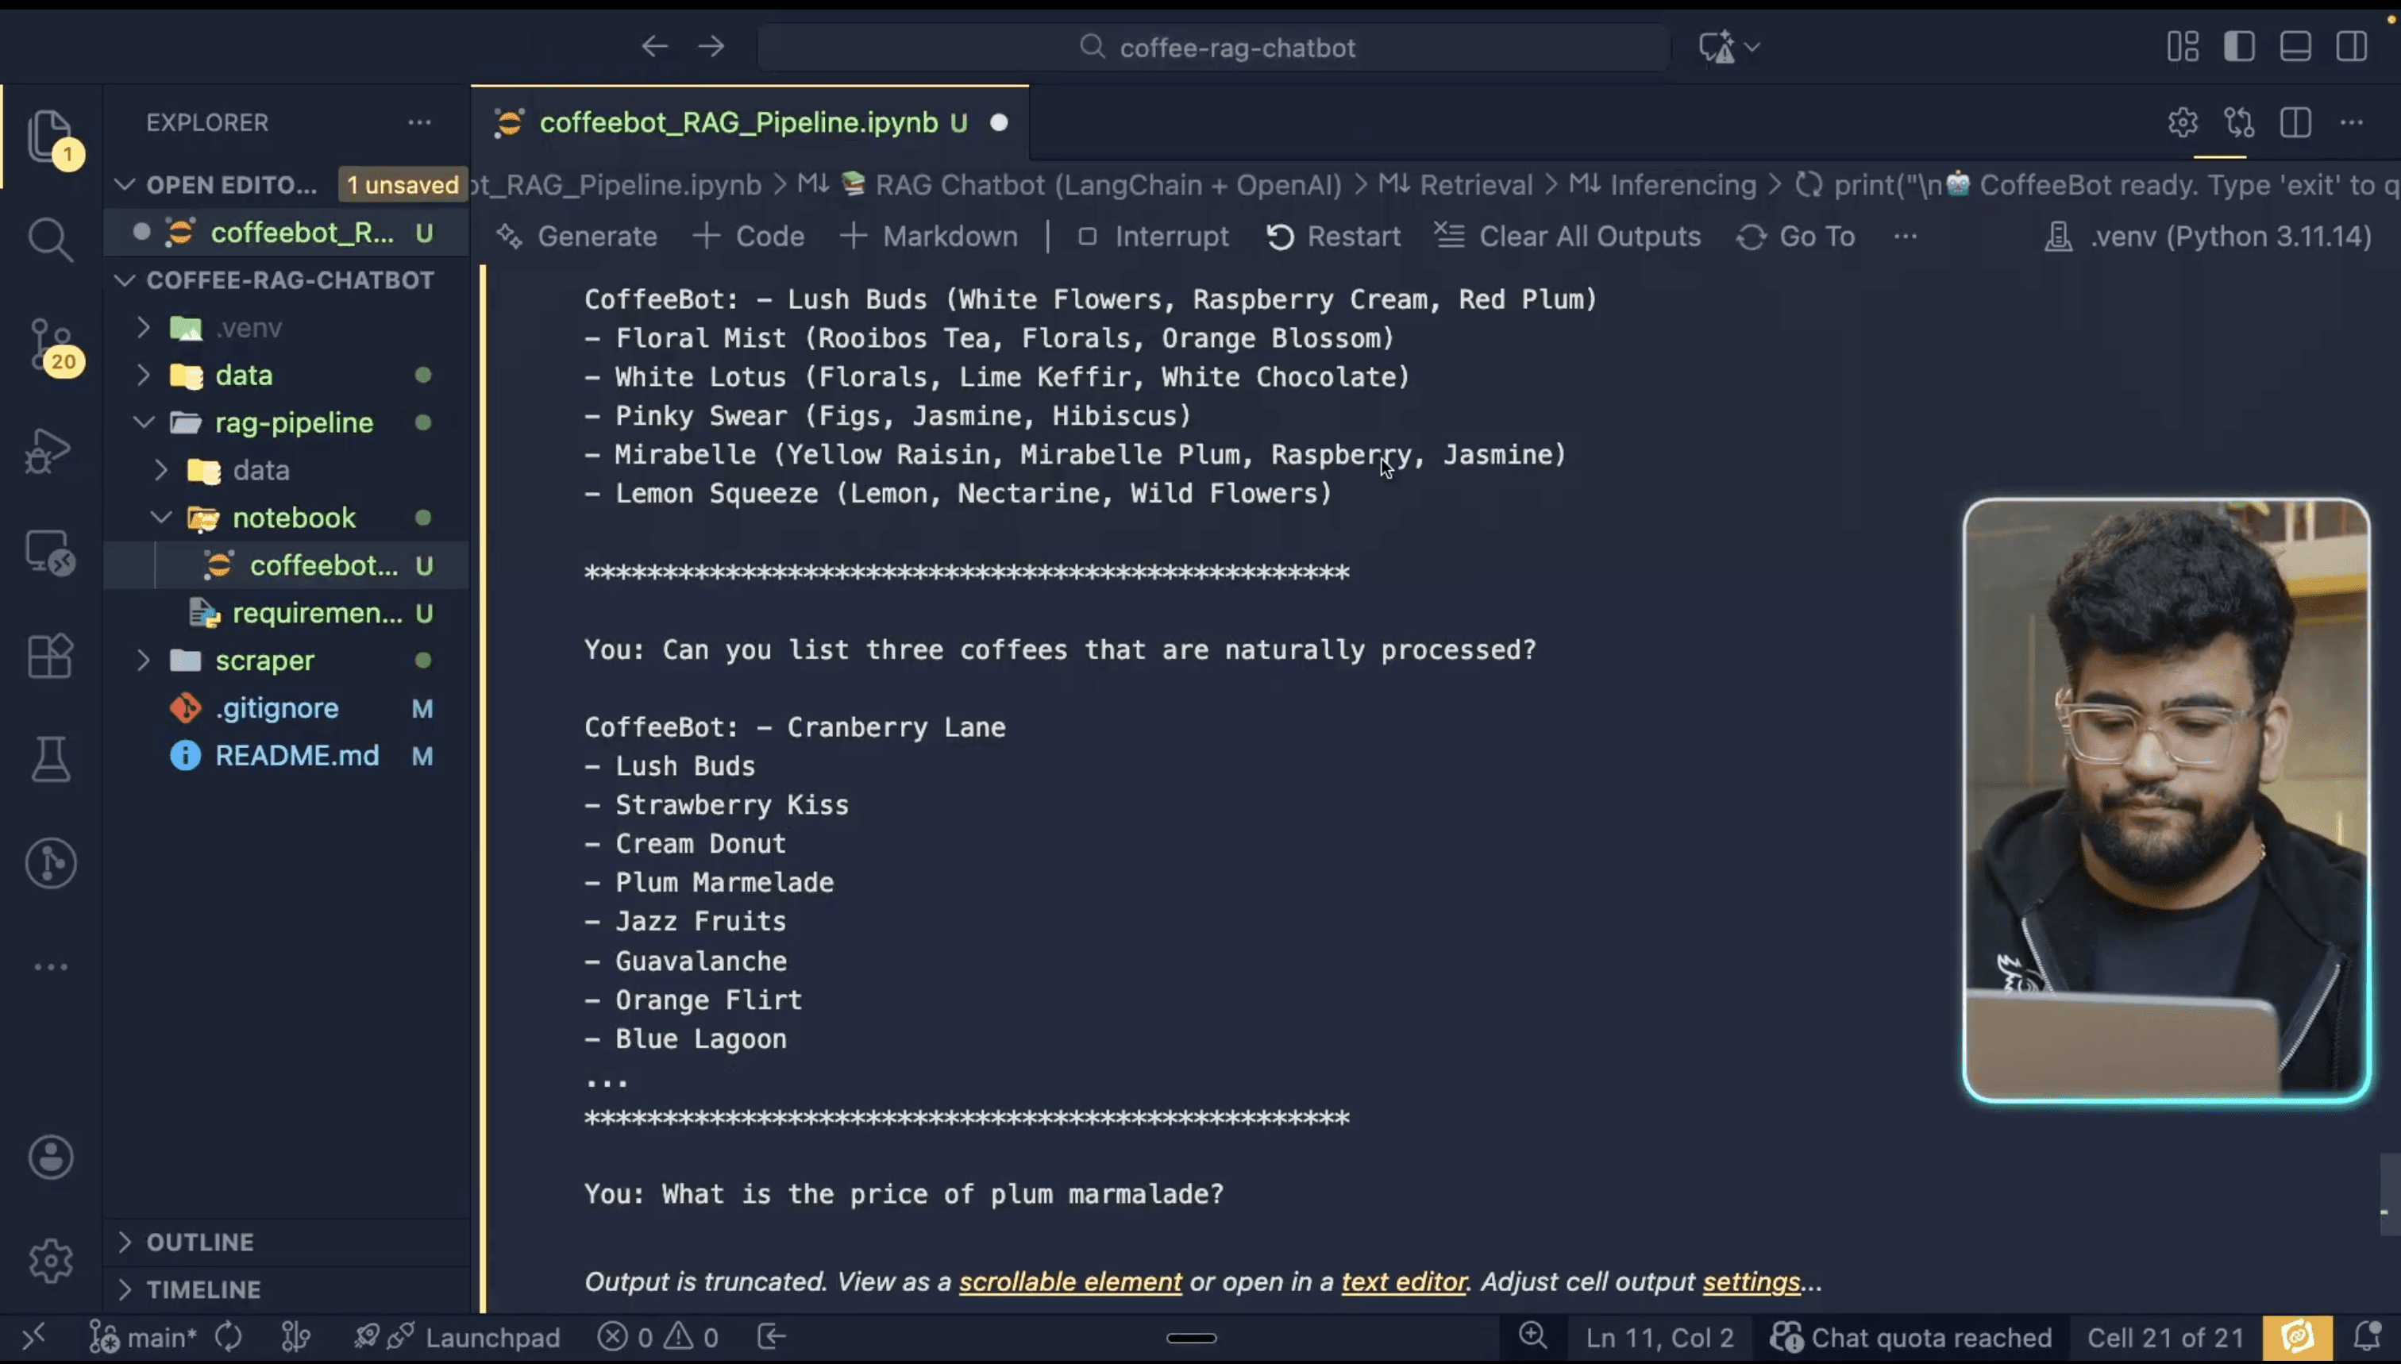Screen dimensions: 2401x1364
Task: Open the Source Control view
Action: [x=50, y=345]
